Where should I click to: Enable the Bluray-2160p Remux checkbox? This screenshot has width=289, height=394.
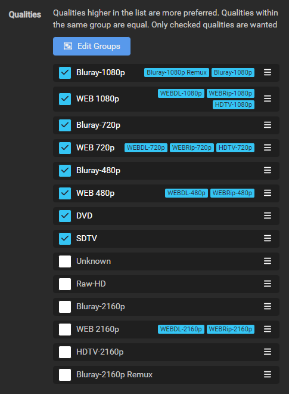[x=65, y=375]
